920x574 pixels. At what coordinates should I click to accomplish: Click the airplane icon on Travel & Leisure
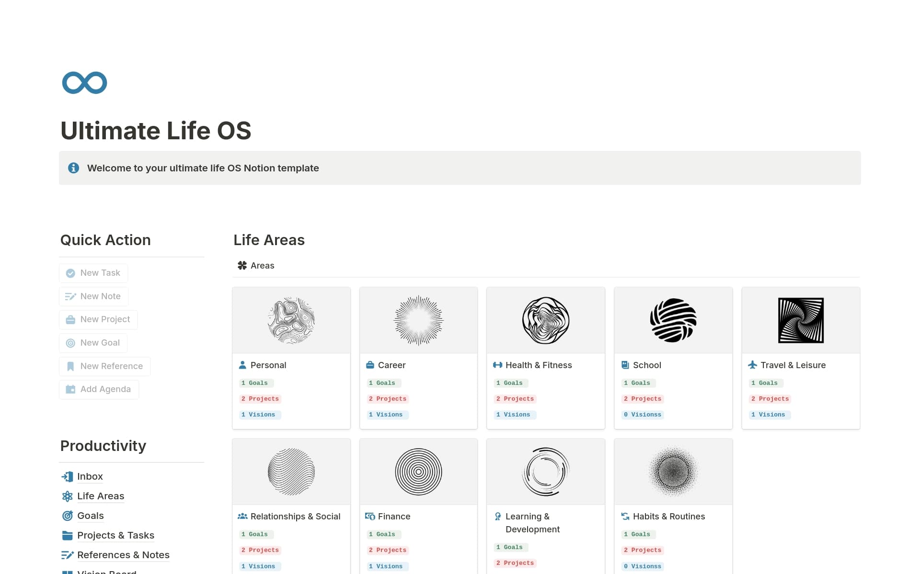coord(752,365)
